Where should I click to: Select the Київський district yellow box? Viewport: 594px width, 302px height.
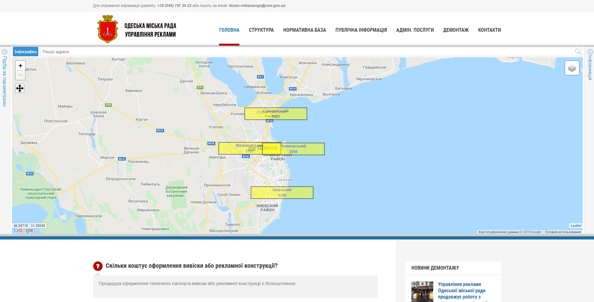[x=282, y=193]
